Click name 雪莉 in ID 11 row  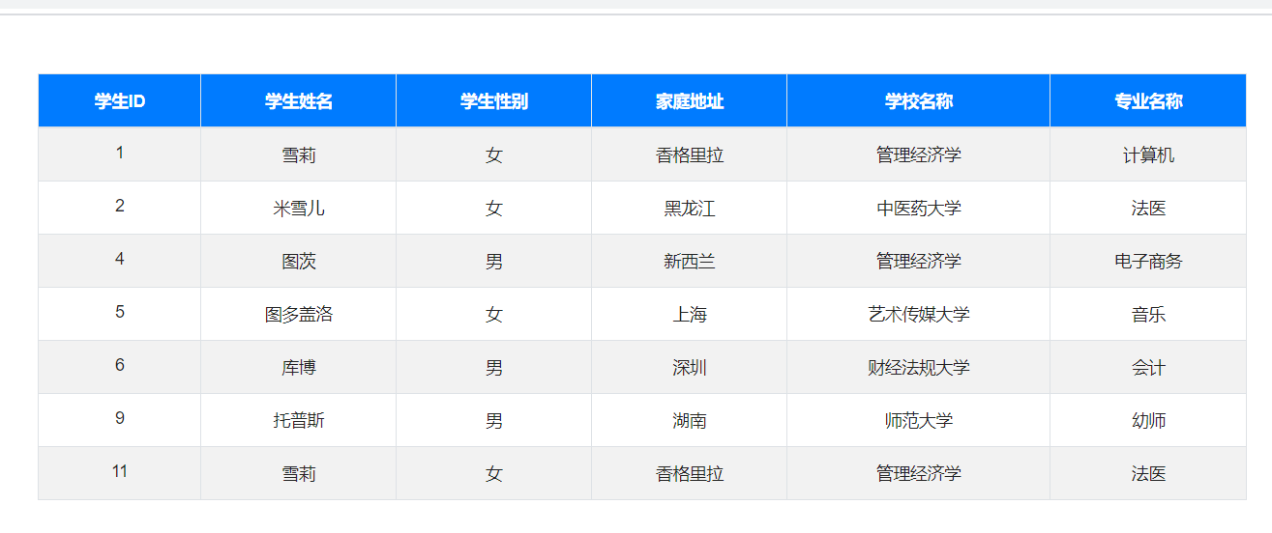pos(299,473)
